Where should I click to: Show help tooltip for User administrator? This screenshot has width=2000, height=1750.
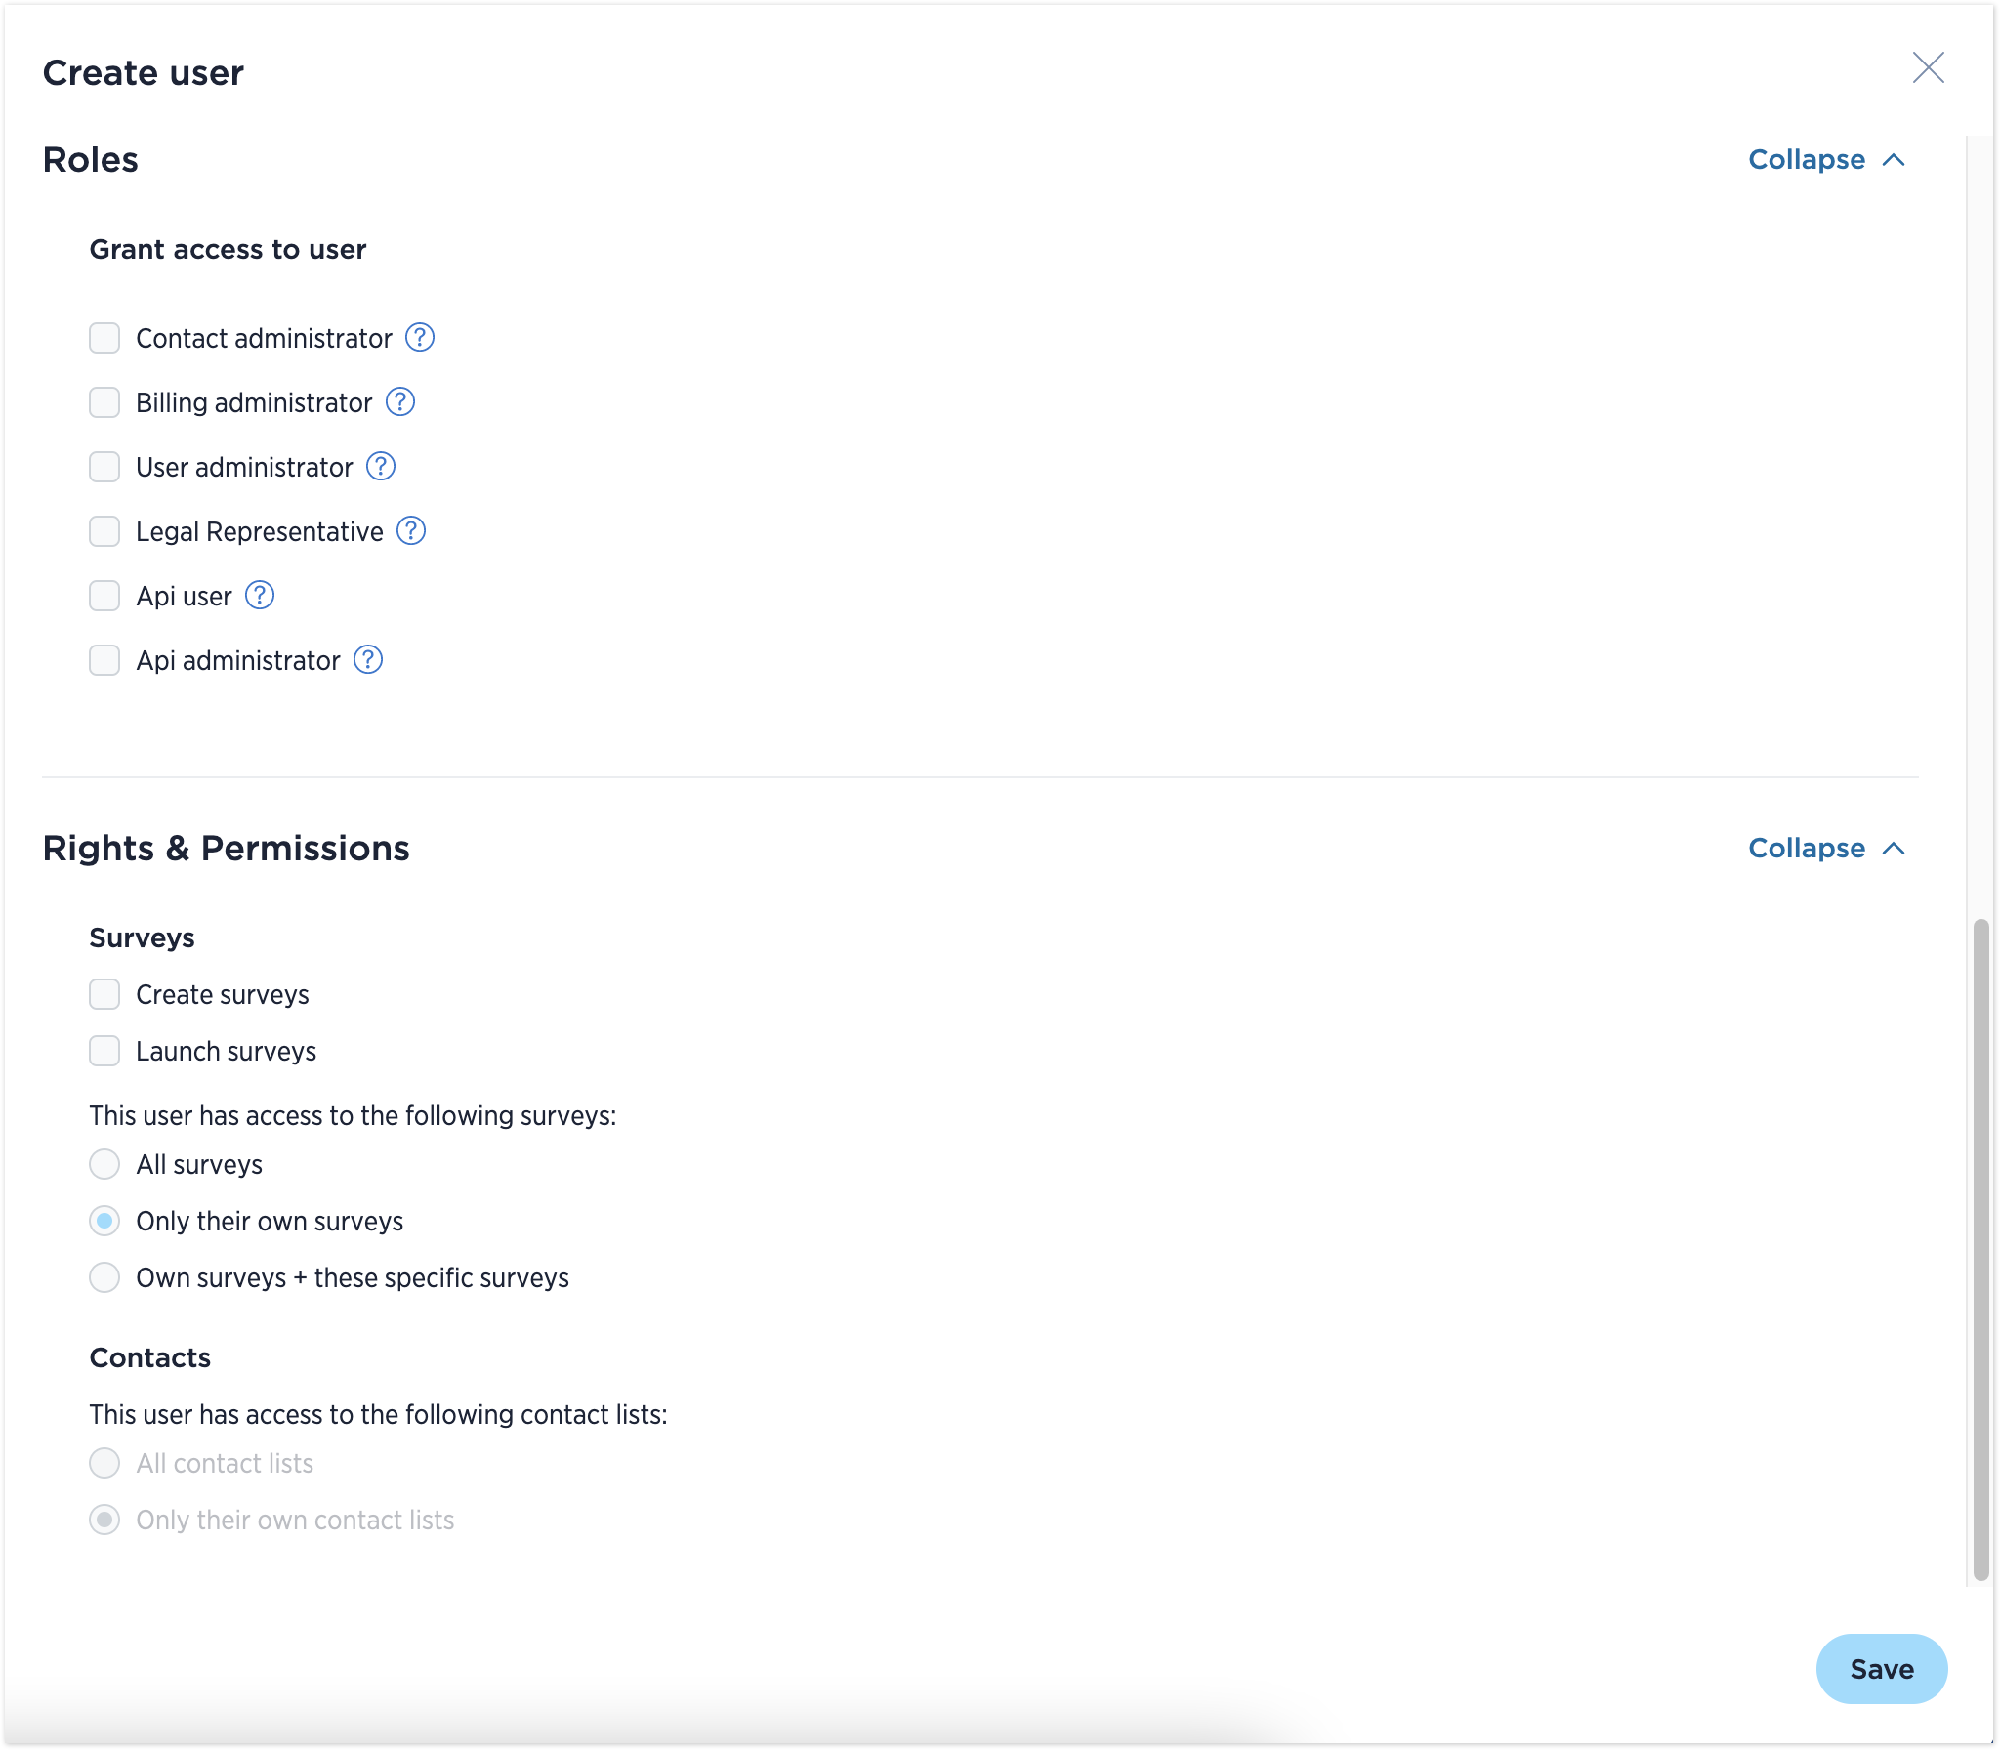point(381,466)
